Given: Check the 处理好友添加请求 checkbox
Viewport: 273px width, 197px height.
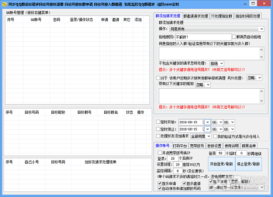Looking at the screenshot, I should coord(158,136).
